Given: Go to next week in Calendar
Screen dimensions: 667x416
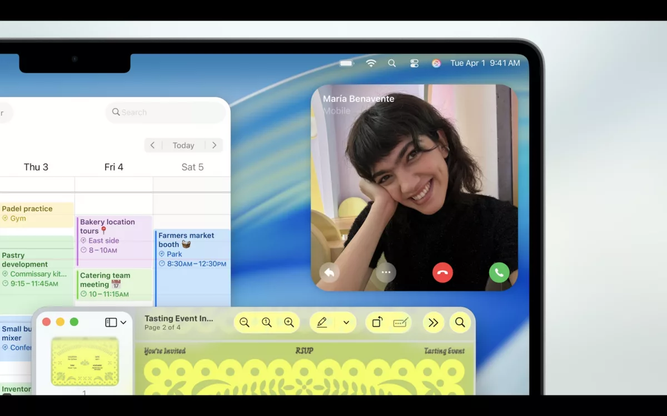Looking at the screenshot, I should [x=214, y=145].
